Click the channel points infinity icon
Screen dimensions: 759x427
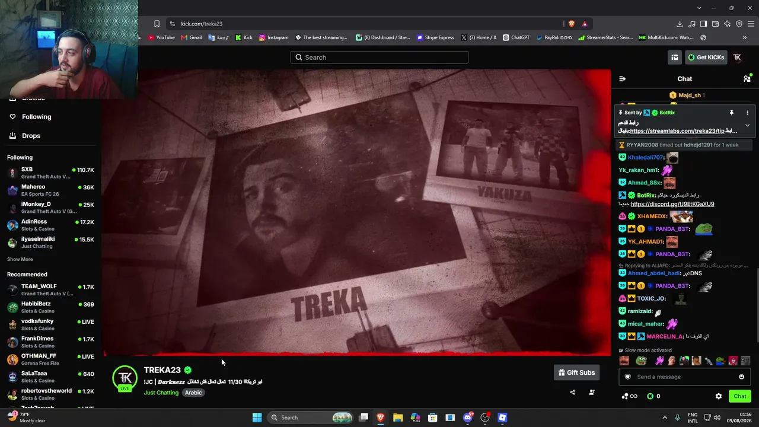point(630,396)
